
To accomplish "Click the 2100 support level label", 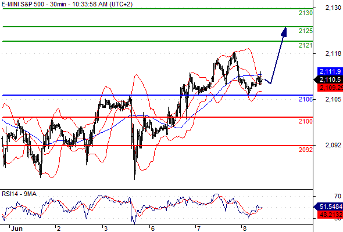I will (x=306, y=121).
